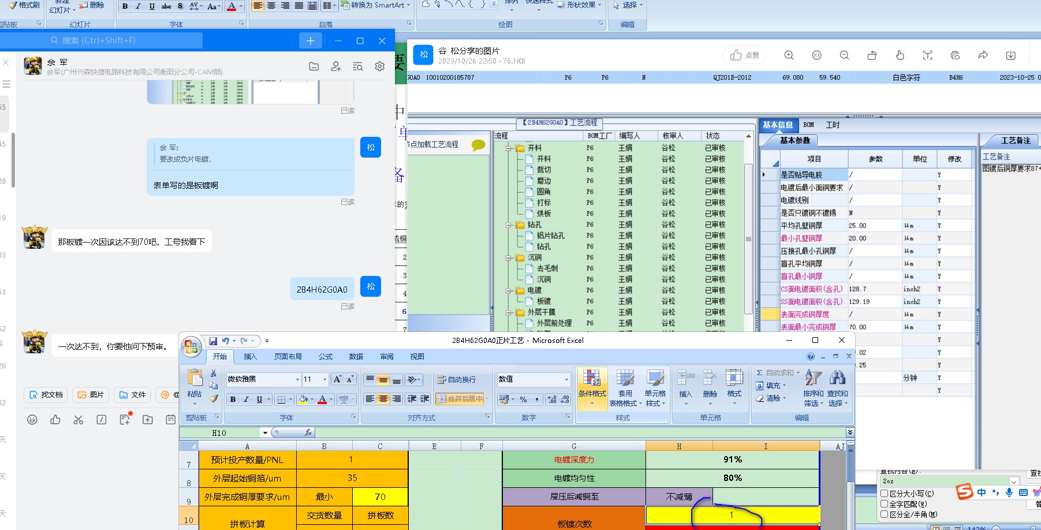
Task: Check the 全字匹配 checkbox
Action: click(884, 504)
